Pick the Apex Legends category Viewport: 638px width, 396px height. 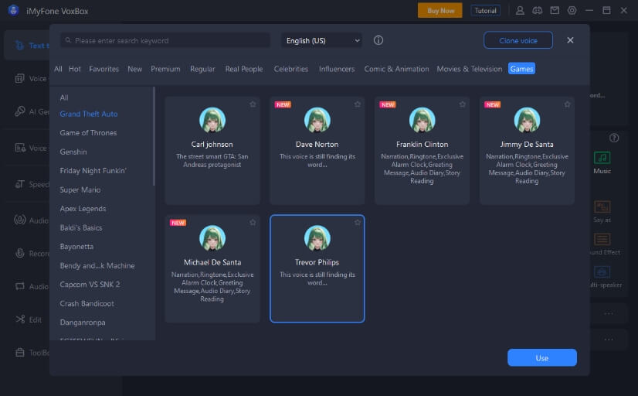83,209
